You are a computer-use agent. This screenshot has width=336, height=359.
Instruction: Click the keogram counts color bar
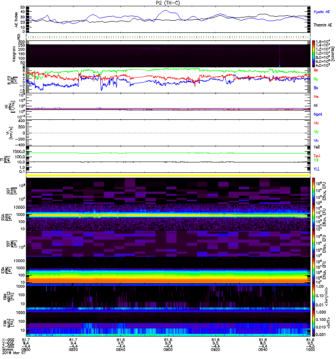(x=314, y=54)
